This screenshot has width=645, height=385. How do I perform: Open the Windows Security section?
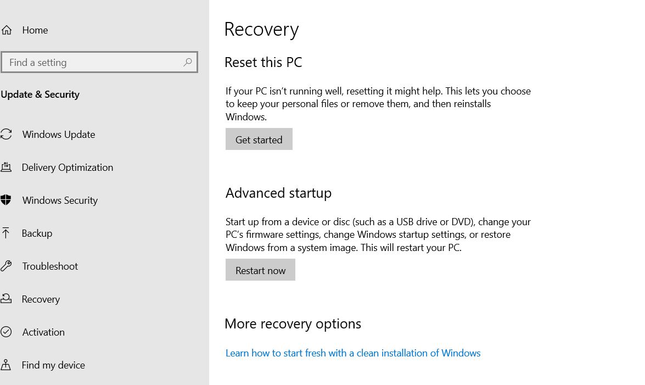60,200
